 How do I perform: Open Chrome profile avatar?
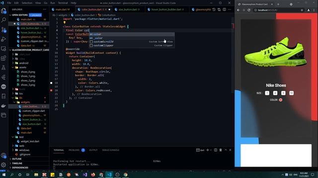pyautogui.click(x=309, y=10)
